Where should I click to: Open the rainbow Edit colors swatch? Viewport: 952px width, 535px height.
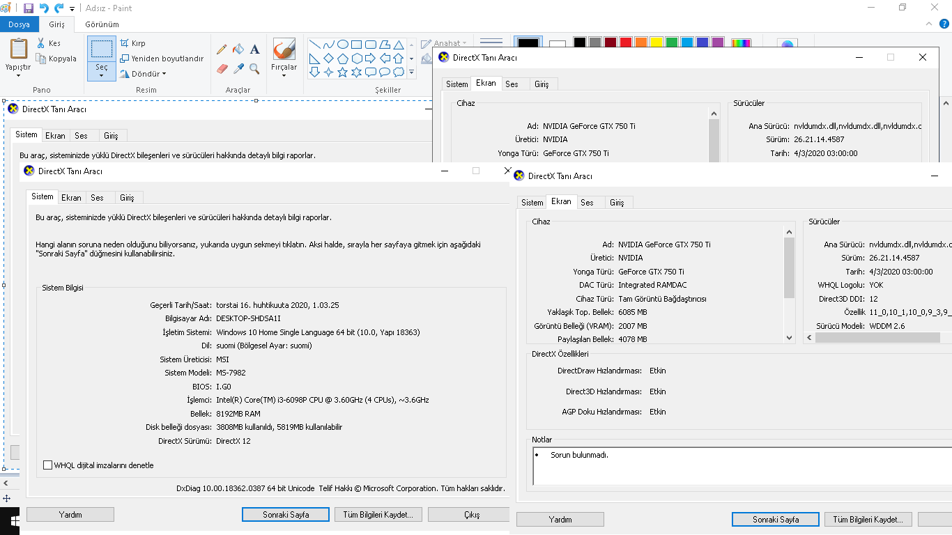tap(741, 44)
